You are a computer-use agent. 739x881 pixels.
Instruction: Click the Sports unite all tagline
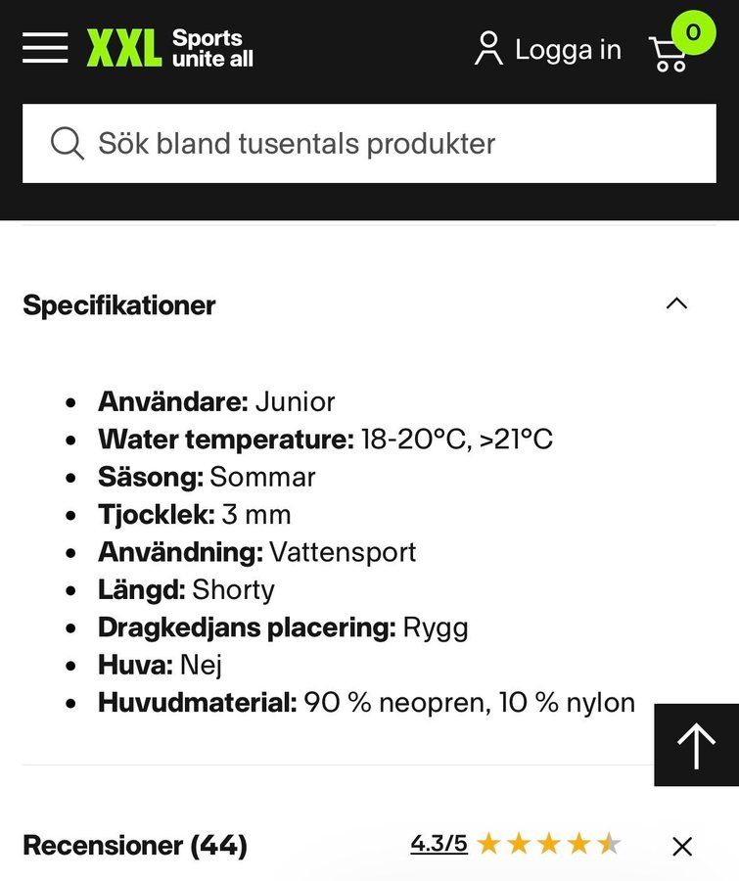212,49
